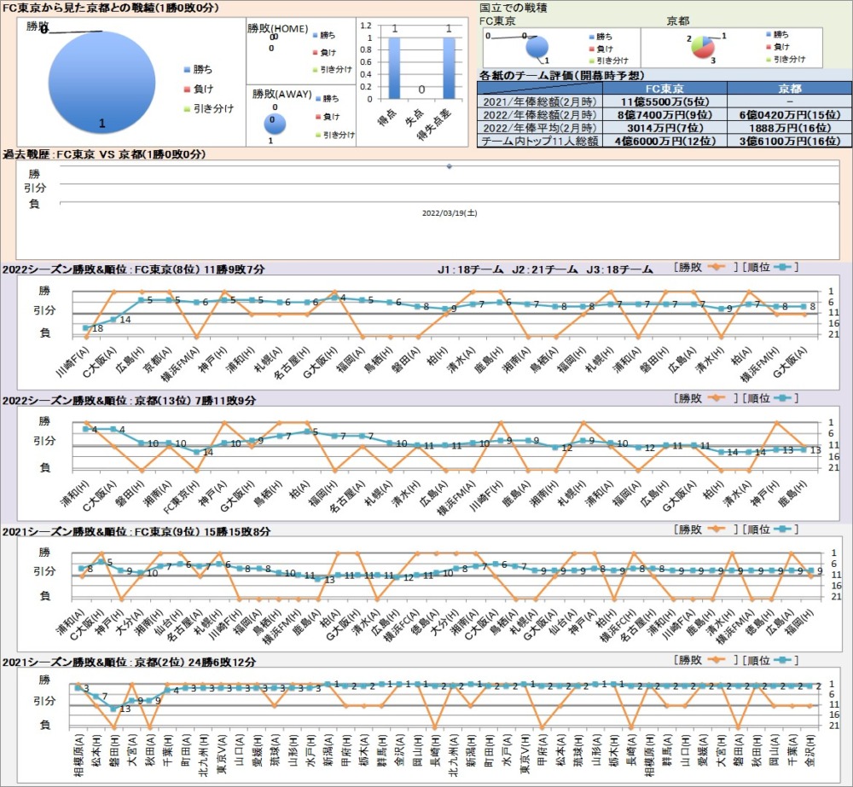Click the 京都 column header in the evaluation table
Screen dimensions: 853x787
[x=789, y=88]
